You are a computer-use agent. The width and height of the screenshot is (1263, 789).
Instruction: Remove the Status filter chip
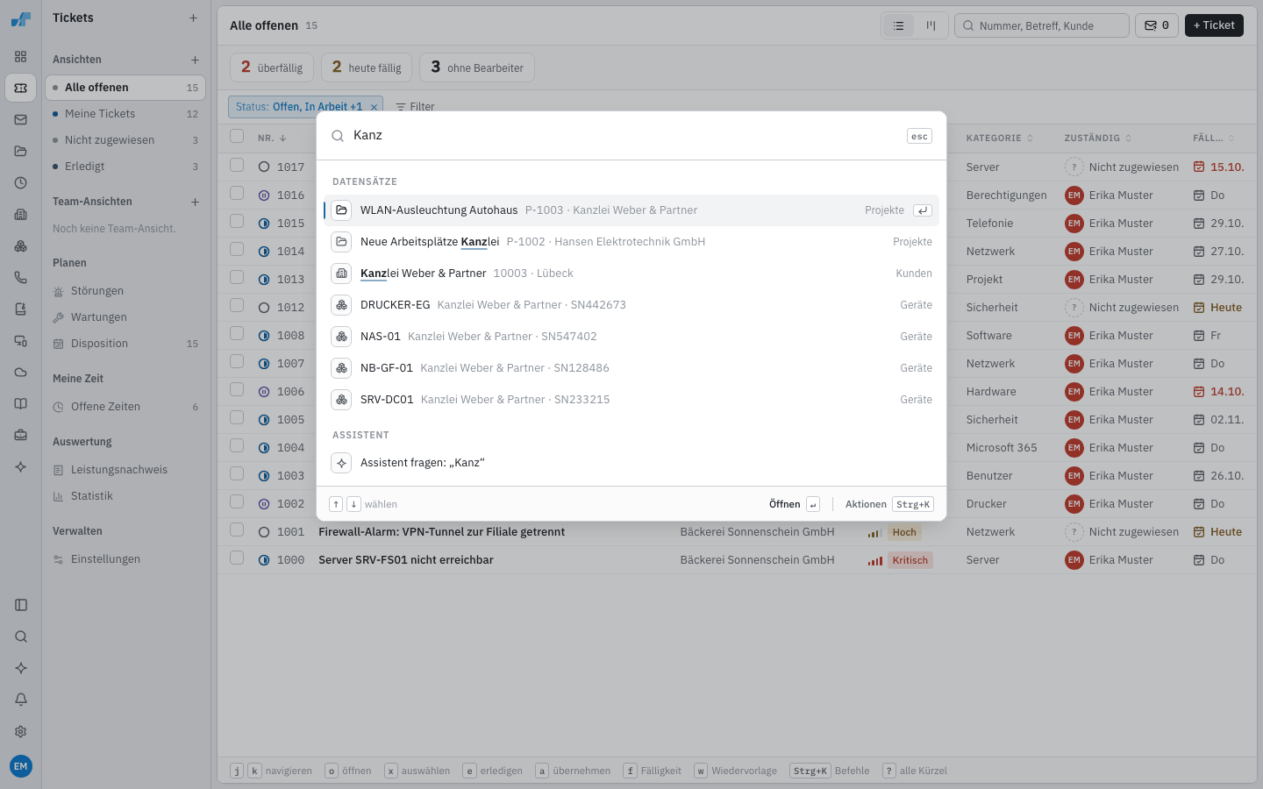click(374, 107)
